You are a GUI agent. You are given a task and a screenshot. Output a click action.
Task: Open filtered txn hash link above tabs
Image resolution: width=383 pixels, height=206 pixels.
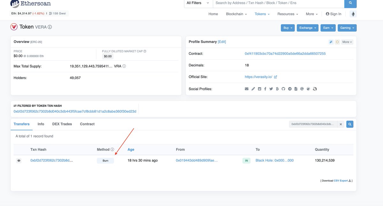tap(75, 111)
